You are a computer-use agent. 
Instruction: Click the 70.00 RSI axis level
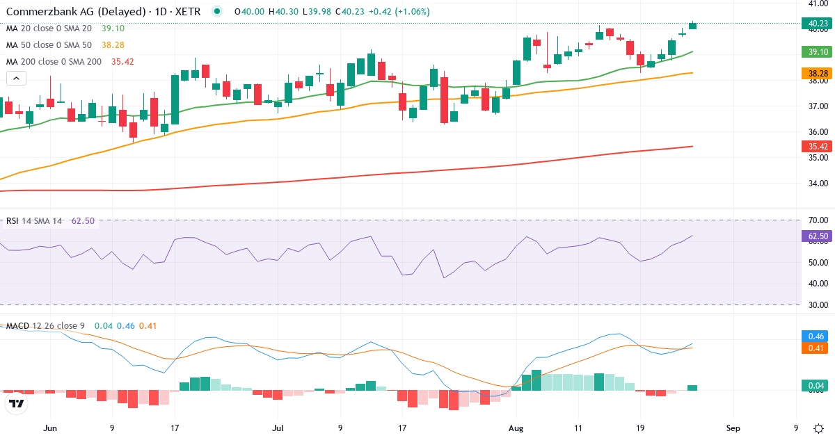pyautogui.click(x=818, y=220)
